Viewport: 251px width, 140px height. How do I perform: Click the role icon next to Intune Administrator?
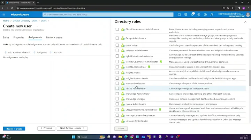123,84
